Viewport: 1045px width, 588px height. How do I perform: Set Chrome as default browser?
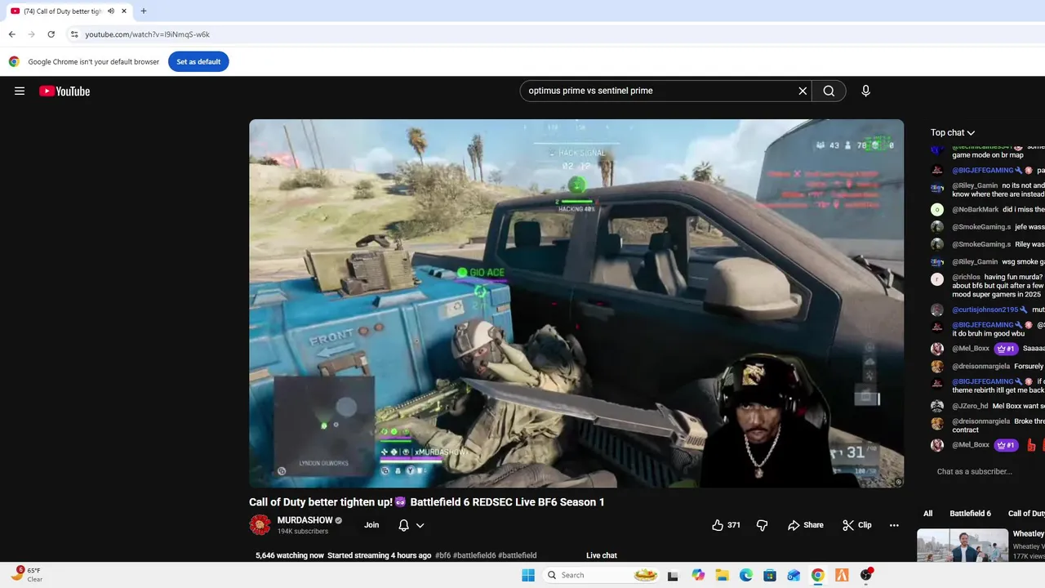pos(198,61)
